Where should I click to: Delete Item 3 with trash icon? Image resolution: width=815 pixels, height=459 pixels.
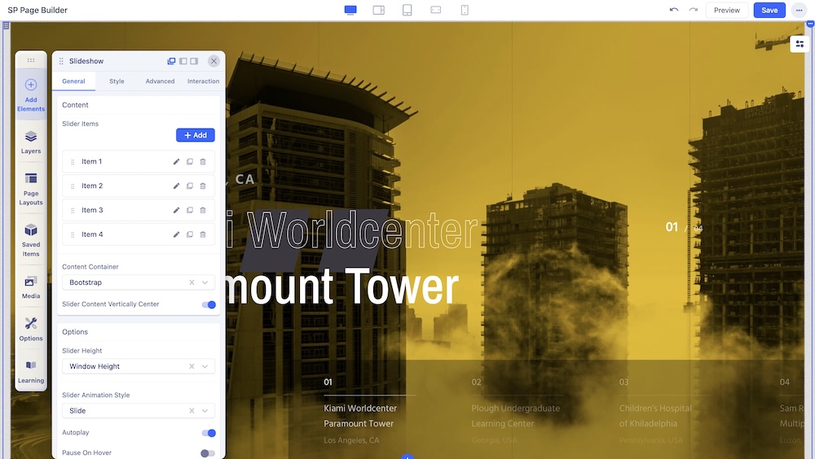point(203,210)
